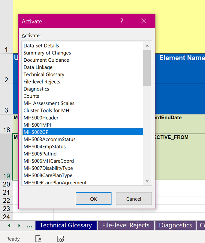The width and height of the screenshot is (205, 243).
Task: Select row 1 header in the worksheet
Action: pyautogui.click(x=6, y=27)
